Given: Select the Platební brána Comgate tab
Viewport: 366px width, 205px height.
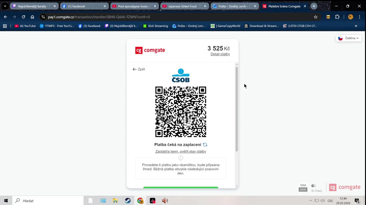Looking at the screenshot, I should pyautogui.click(x=285, y=6).
